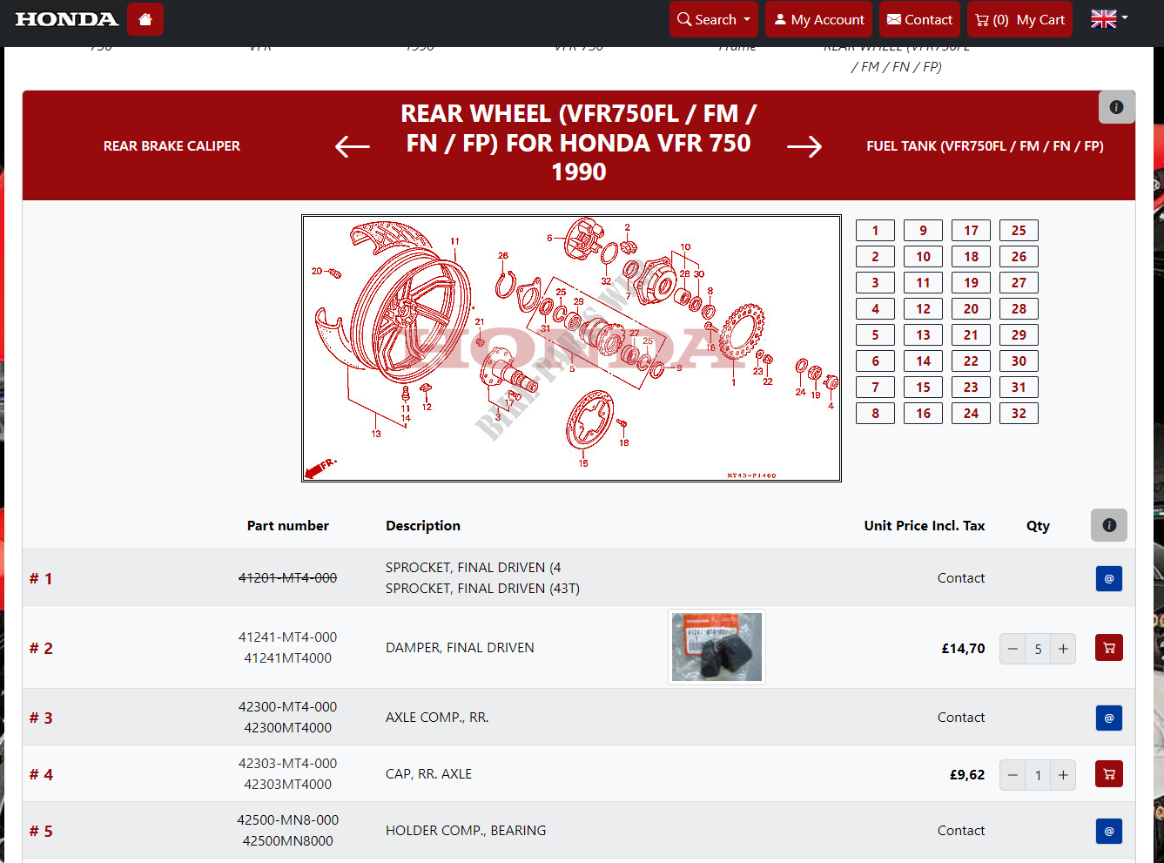Click part number 41241-MT4-000
Image resolution: width=1164 pixels, height=863 pixels.
(287, 637)
